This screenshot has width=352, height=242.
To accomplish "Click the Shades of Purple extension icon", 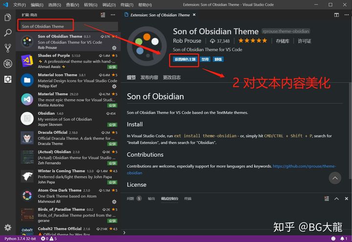I will point(27,60).
